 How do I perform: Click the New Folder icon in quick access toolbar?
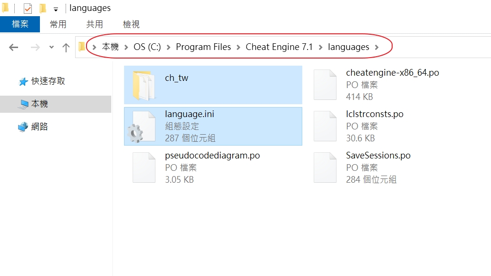[43, 9]
